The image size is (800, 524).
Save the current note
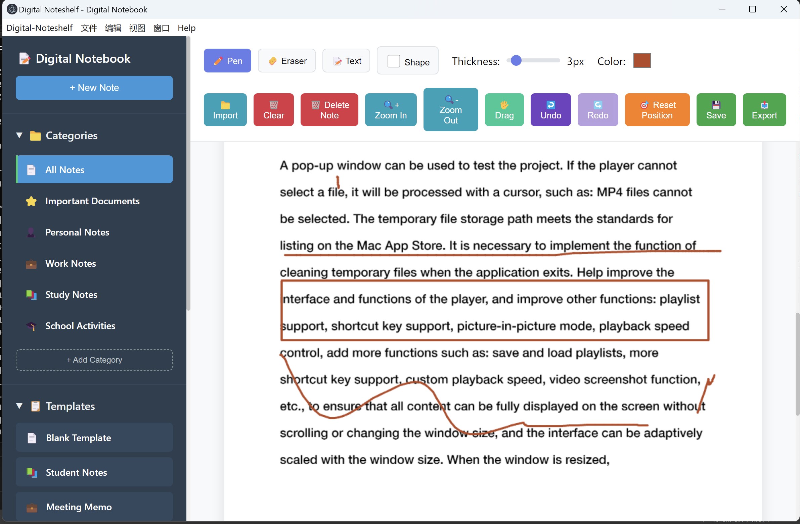pos(716,110)
